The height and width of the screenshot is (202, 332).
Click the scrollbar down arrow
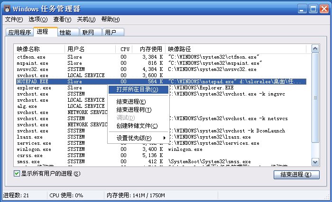(x=315, y=162)
